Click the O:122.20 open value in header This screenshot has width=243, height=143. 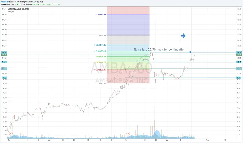[34, 4]
